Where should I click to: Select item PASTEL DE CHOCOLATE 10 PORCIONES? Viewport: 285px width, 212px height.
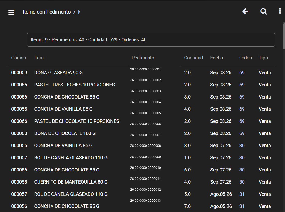[x=77, y=121]
